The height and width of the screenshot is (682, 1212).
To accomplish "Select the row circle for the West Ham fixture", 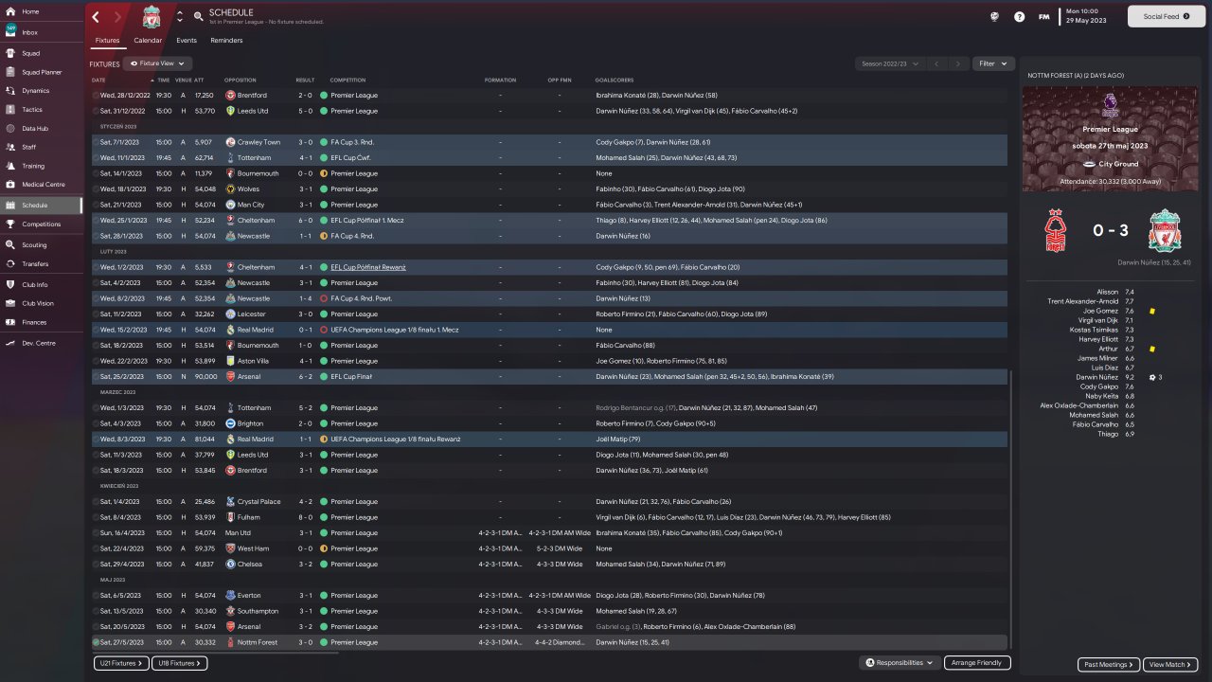I will (96, 548).
